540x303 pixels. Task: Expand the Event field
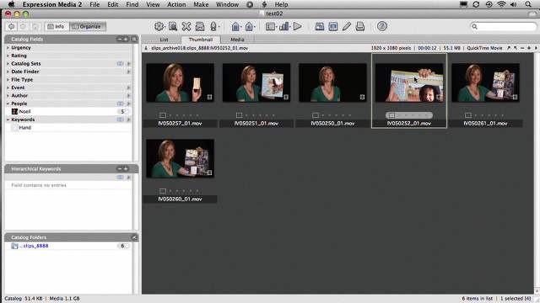click(x=8, y=88)
